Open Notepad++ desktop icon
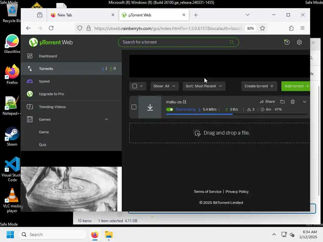This screenshot has width=323, height=242. click(x=12, y=106)
